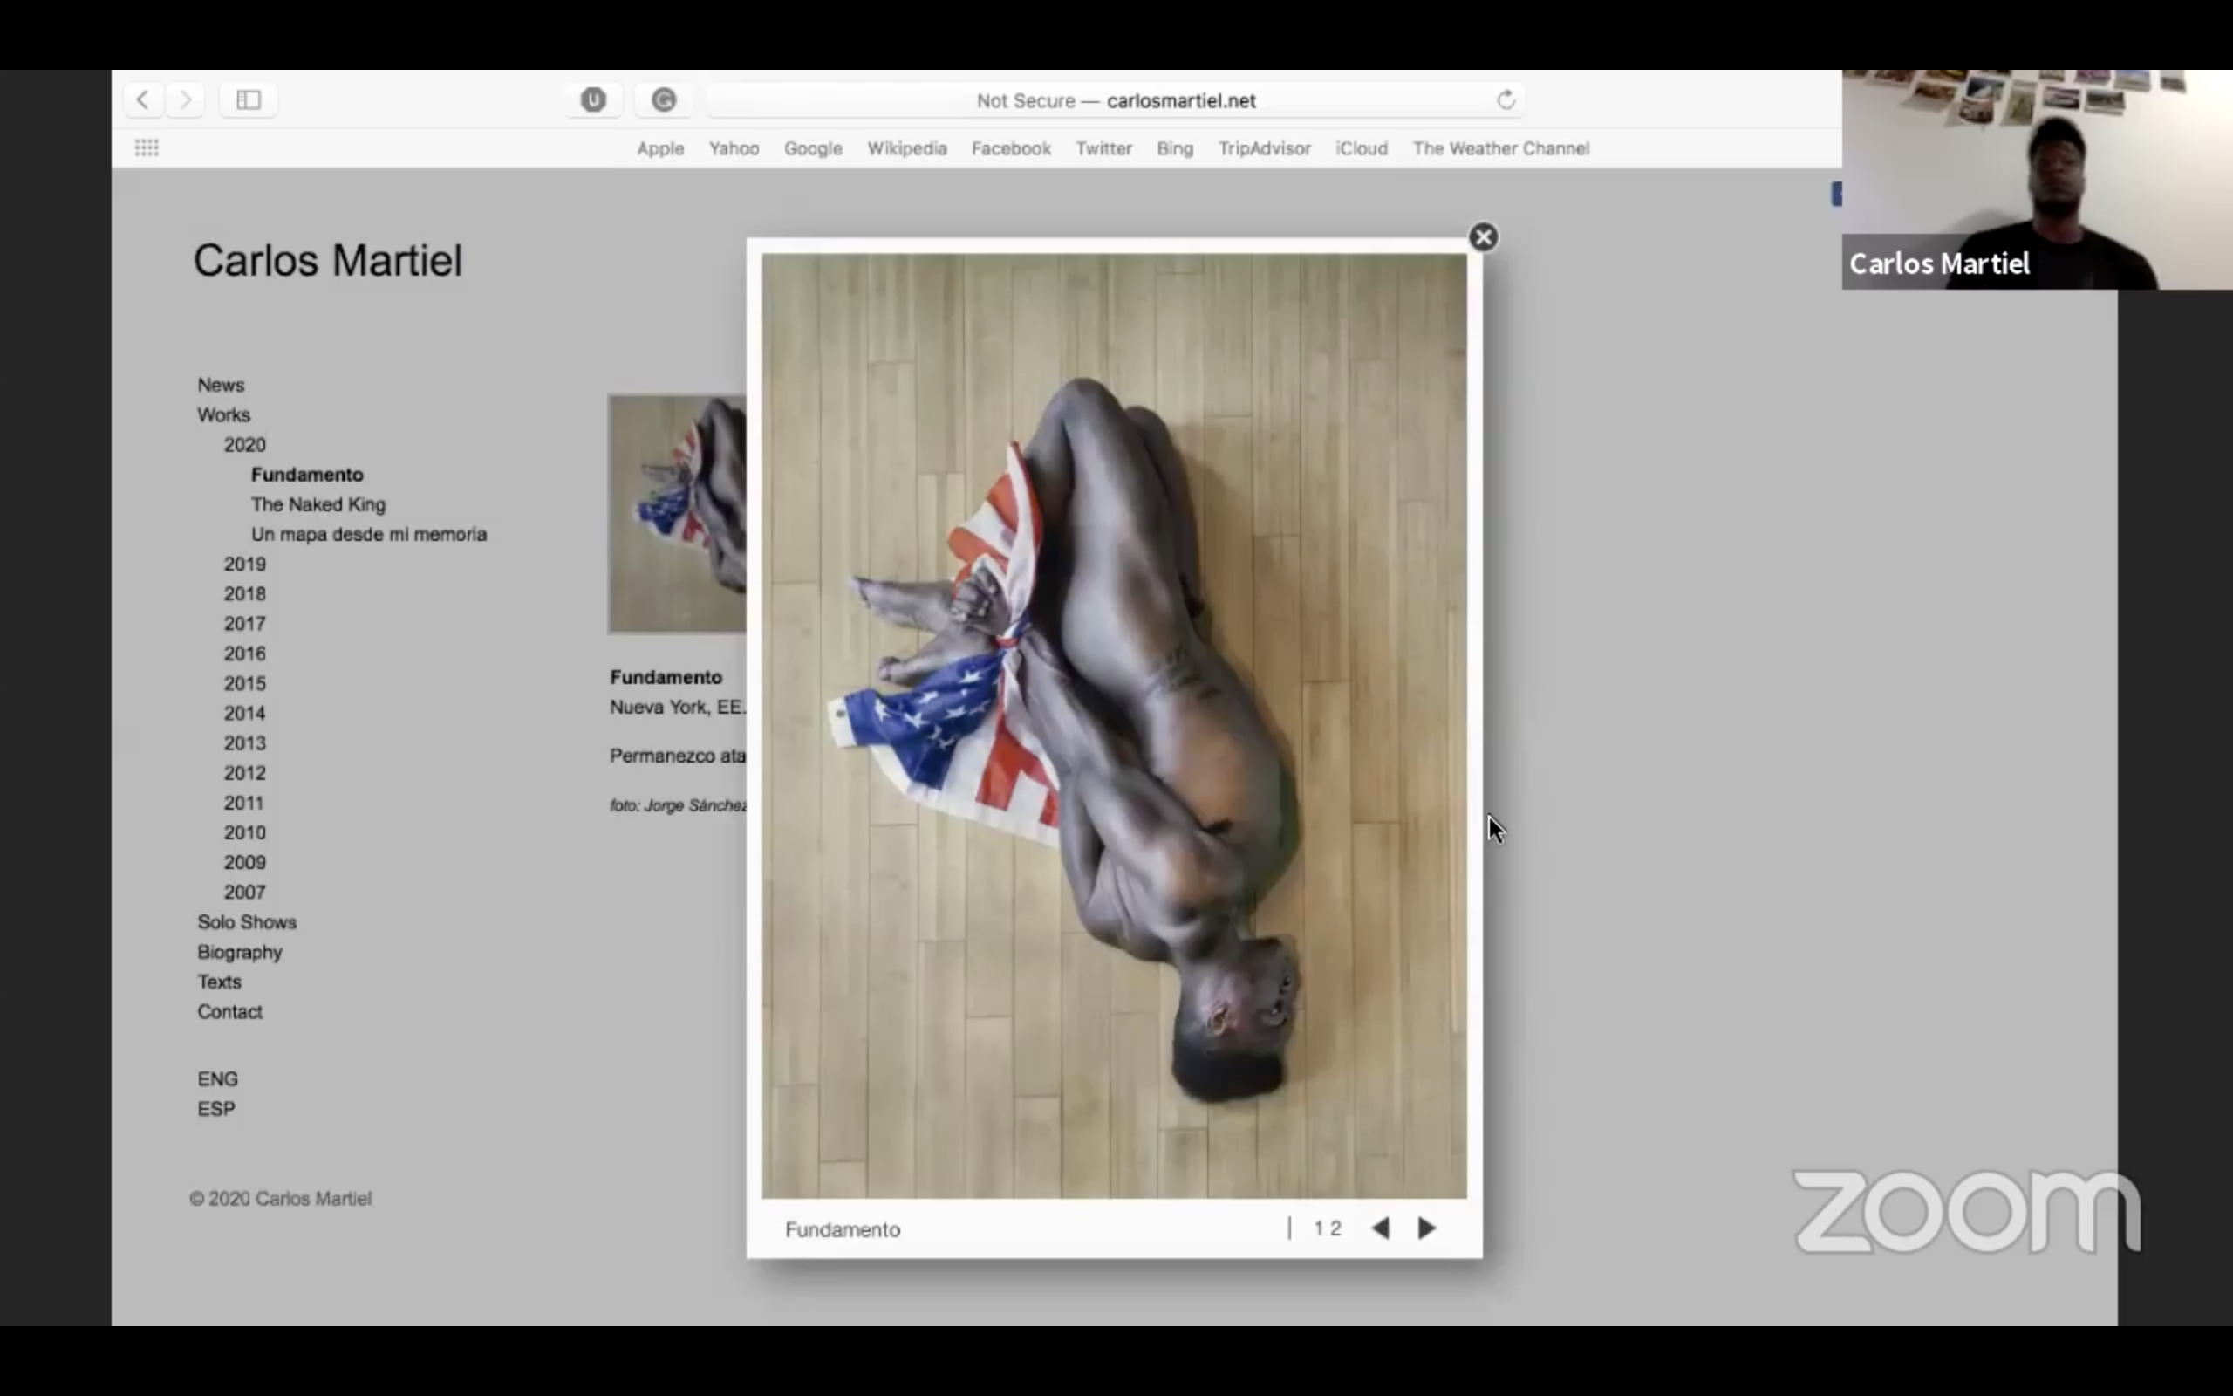Go to previous lightbox image arrow
This screenshot has height=1396, width=2233.
[1381, 1228]
